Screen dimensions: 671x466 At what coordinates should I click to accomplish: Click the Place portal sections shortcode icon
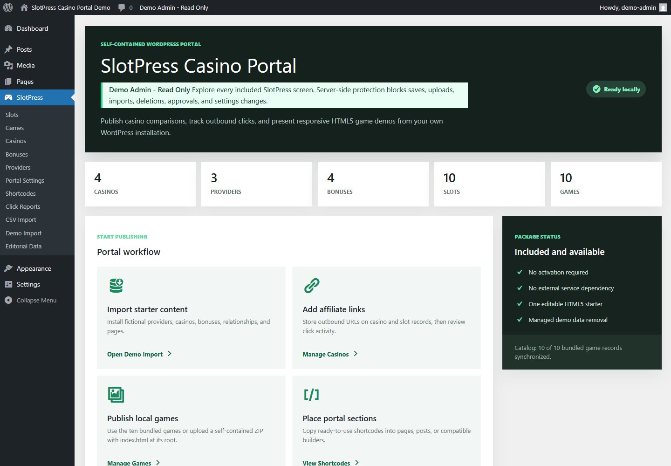(312, 395)
